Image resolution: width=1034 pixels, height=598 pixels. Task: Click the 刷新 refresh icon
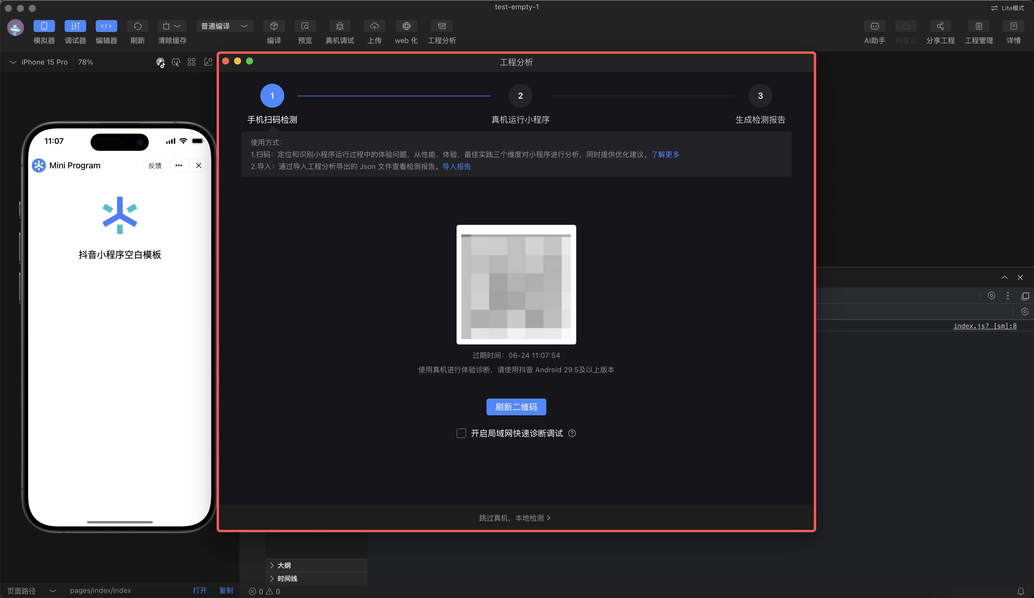point(137,26)
